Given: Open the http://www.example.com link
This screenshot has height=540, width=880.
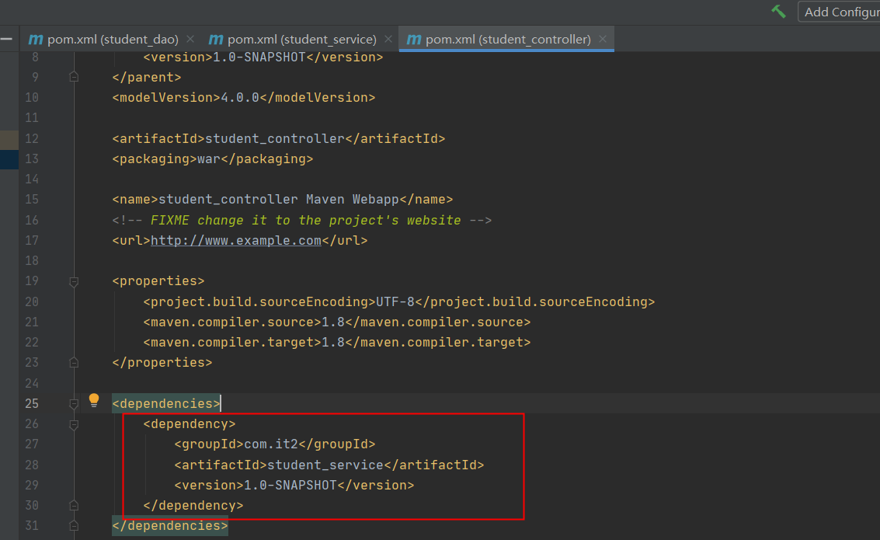Looking at the screenshot, I should click(235, 241).
